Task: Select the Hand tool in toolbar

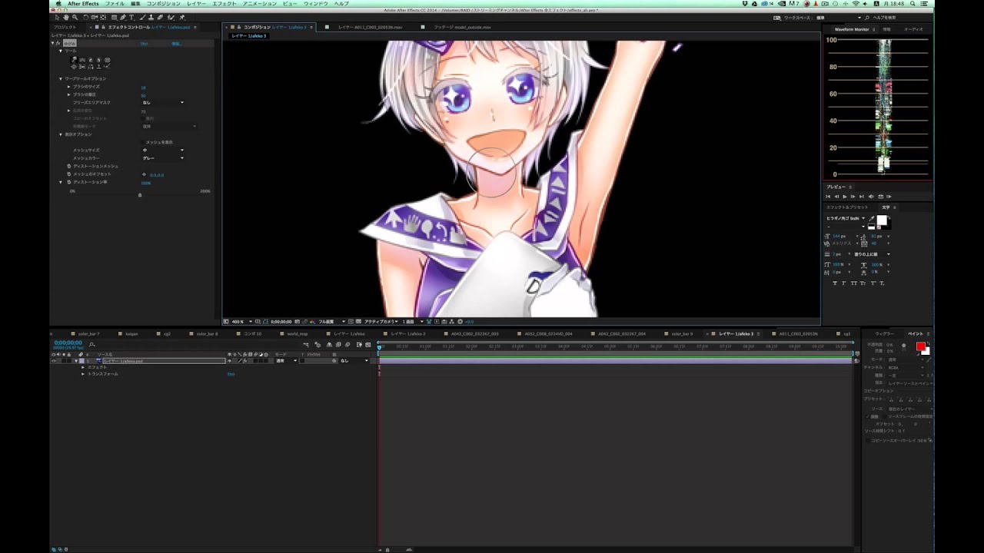Action: 66,18
